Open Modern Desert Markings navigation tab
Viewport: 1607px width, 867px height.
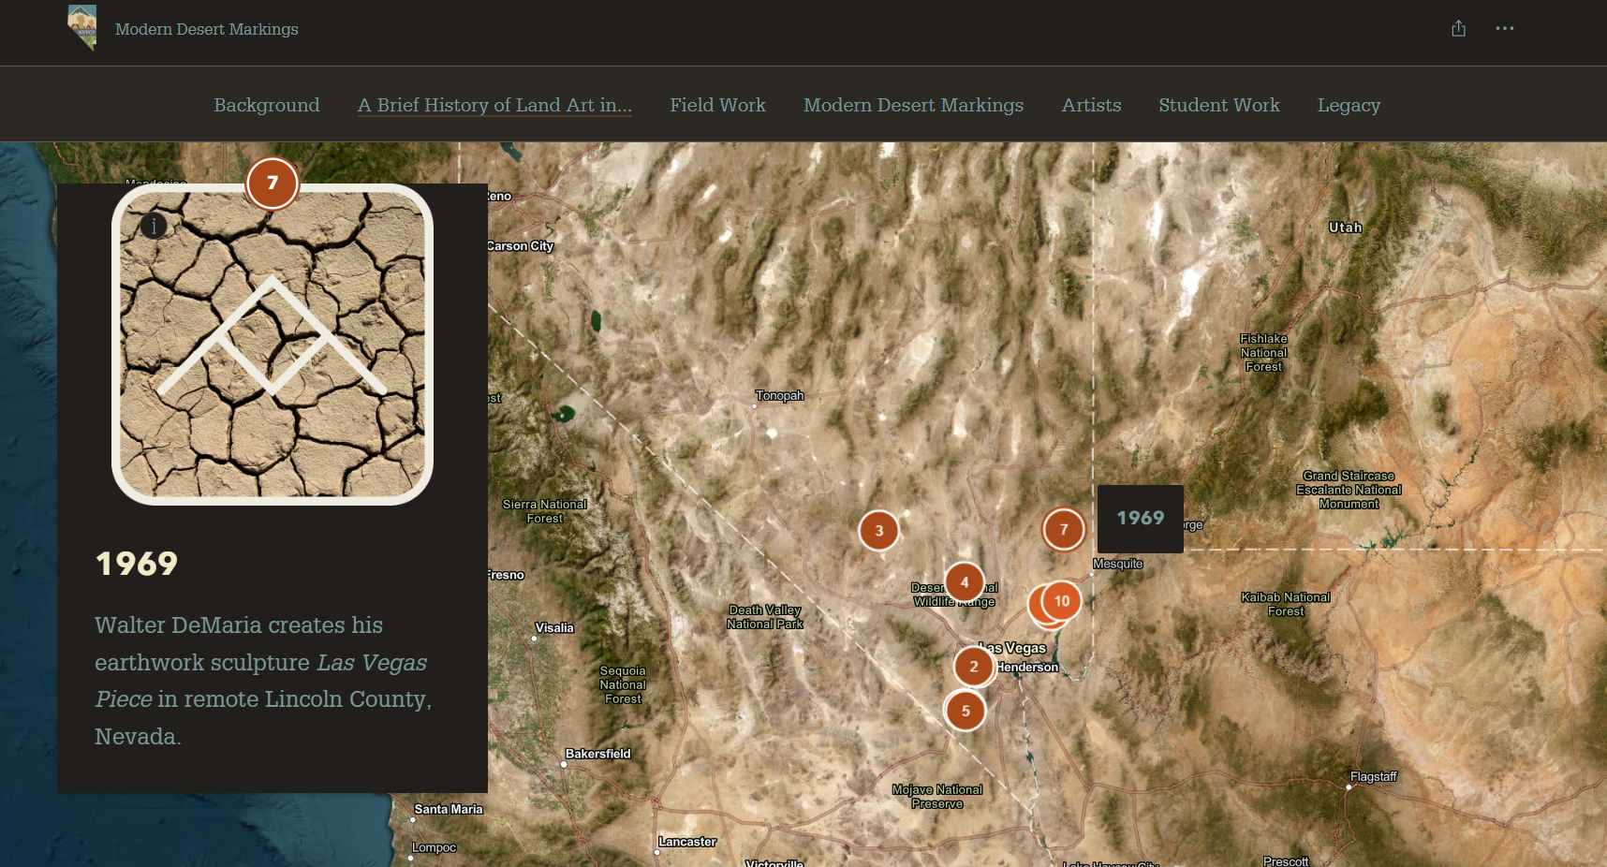[913, 105]
